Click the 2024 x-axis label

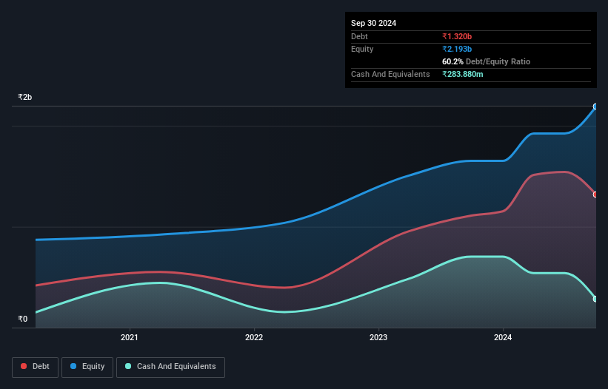click(503, 337)
